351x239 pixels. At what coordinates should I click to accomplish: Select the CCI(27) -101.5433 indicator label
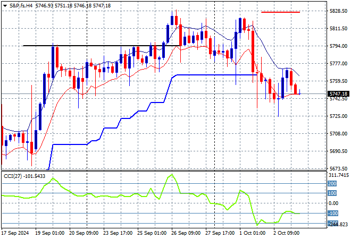24,176
